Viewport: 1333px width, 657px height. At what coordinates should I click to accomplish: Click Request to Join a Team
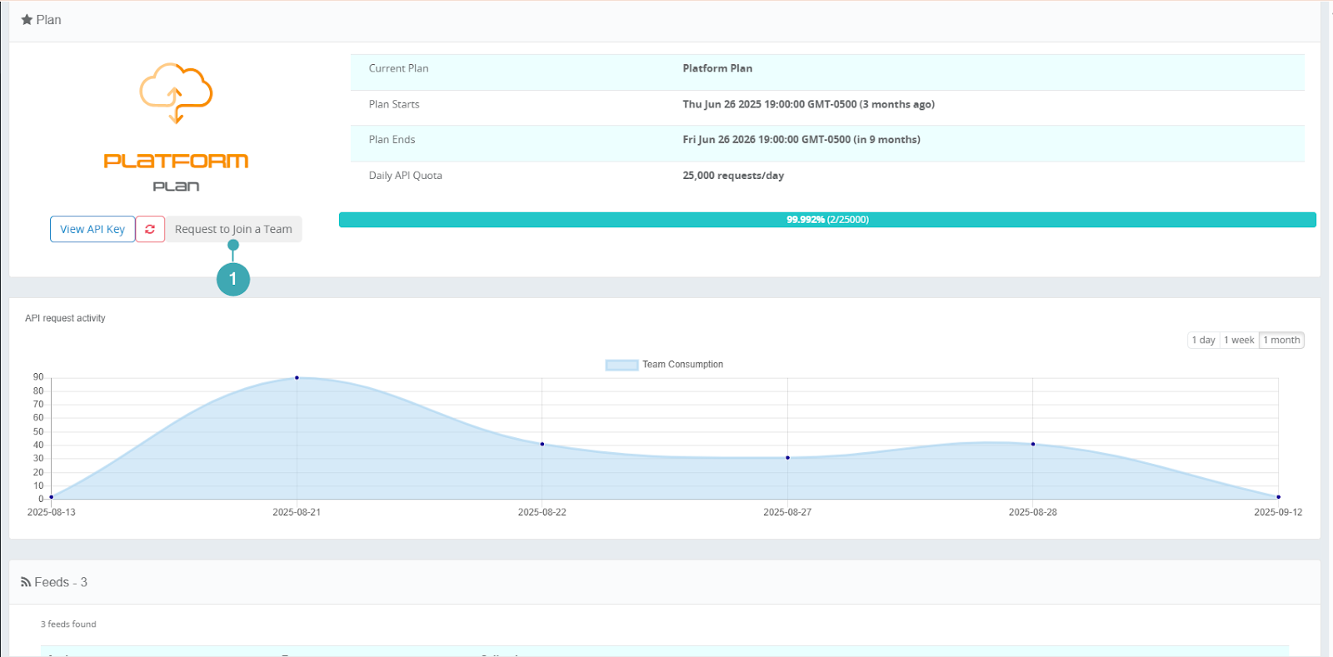point(233,229)
